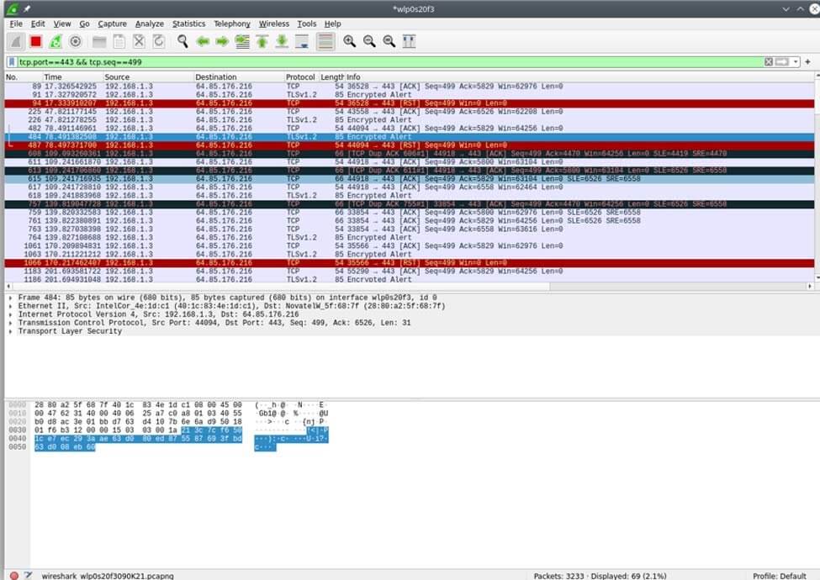Select packet 226 Encrypted Alert row
820x580 pixels.
pos(410,120)
